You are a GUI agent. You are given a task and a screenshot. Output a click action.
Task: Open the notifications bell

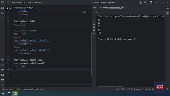tap(168, 8)
